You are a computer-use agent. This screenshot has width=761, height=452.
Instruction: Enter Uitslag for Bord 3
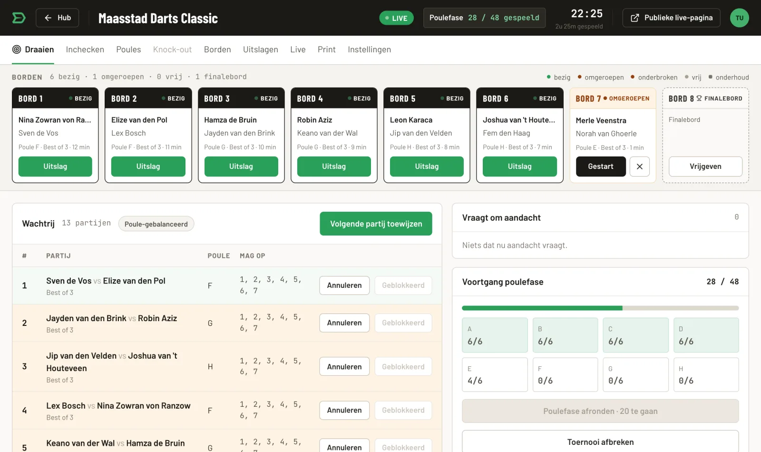[241, 167]
